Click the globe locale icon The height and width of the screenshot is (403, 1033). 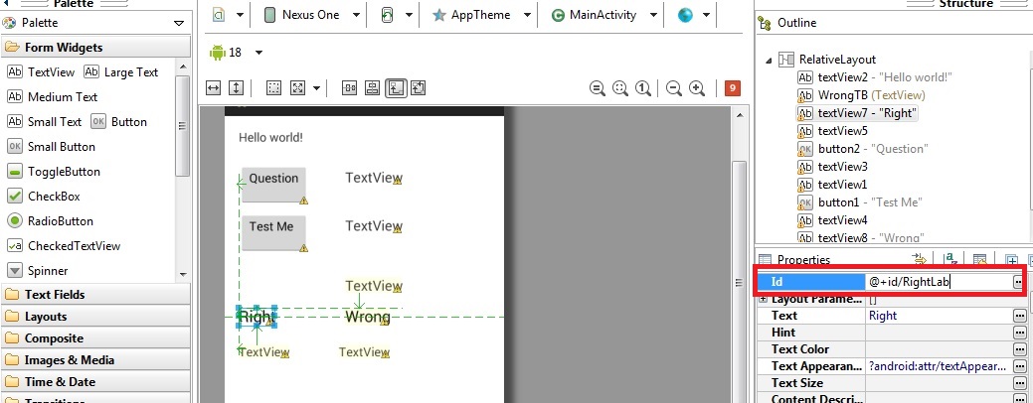[685, 15]
